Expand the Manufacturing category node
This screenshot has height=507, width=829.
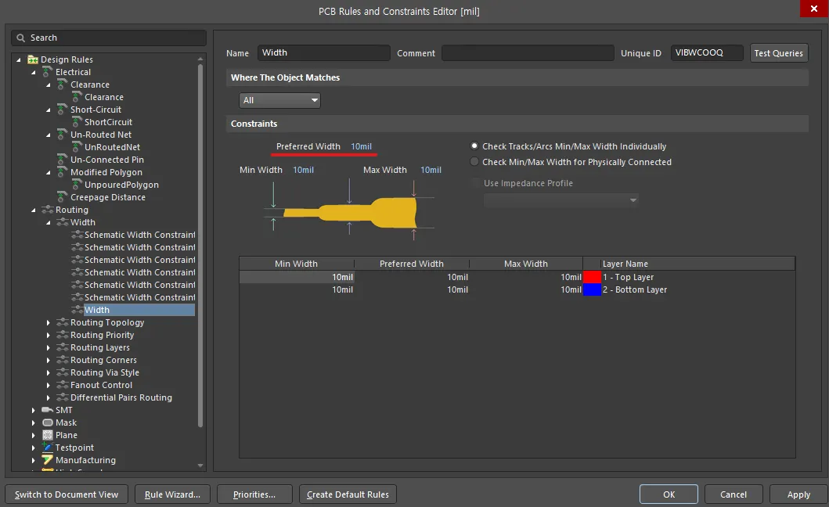34,461
